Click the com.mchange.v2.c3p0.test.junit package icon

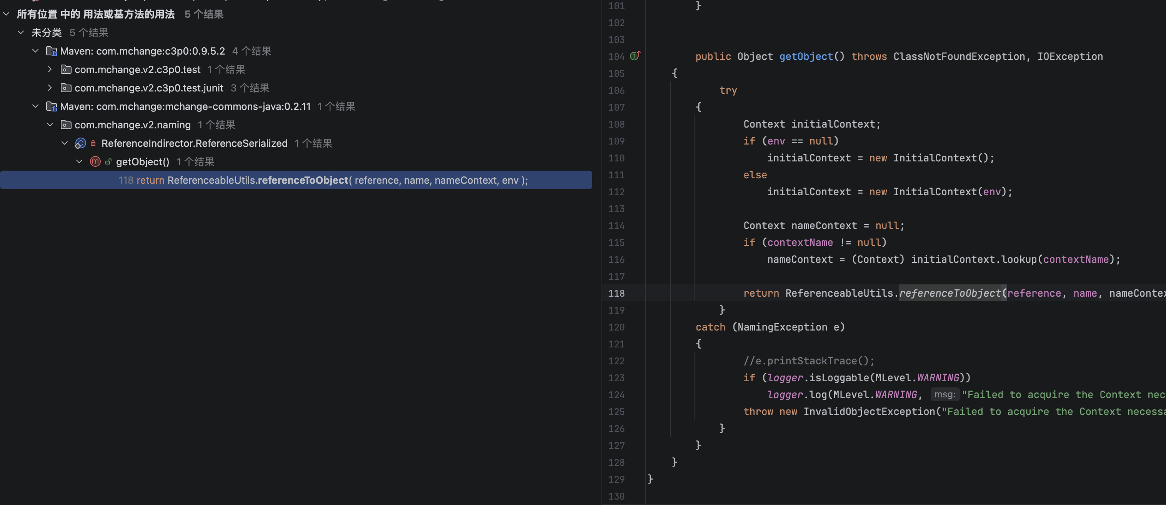pos(66,88)
